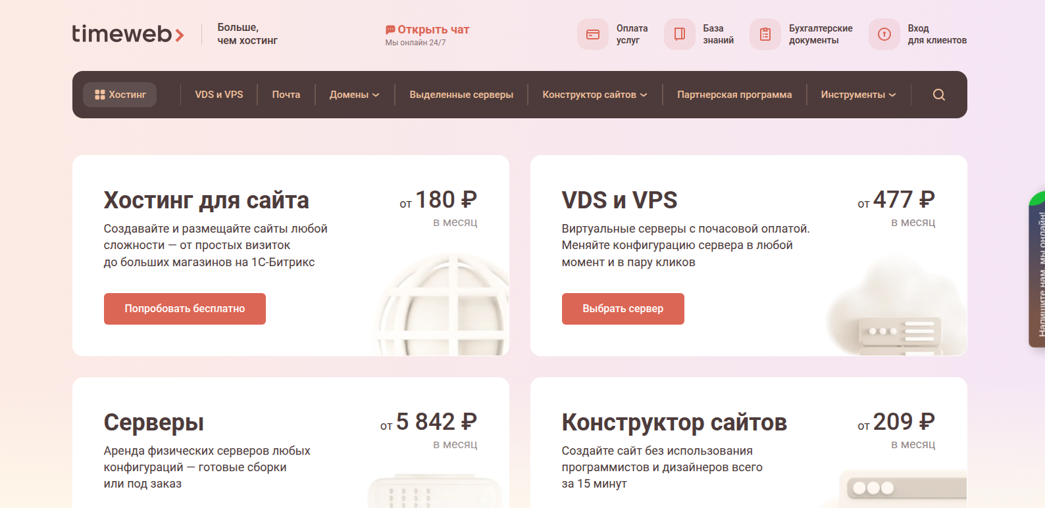Viewport: 1045px width, 508px height.
Task: Click the credit card payment icon
Action: pos(592,34)
